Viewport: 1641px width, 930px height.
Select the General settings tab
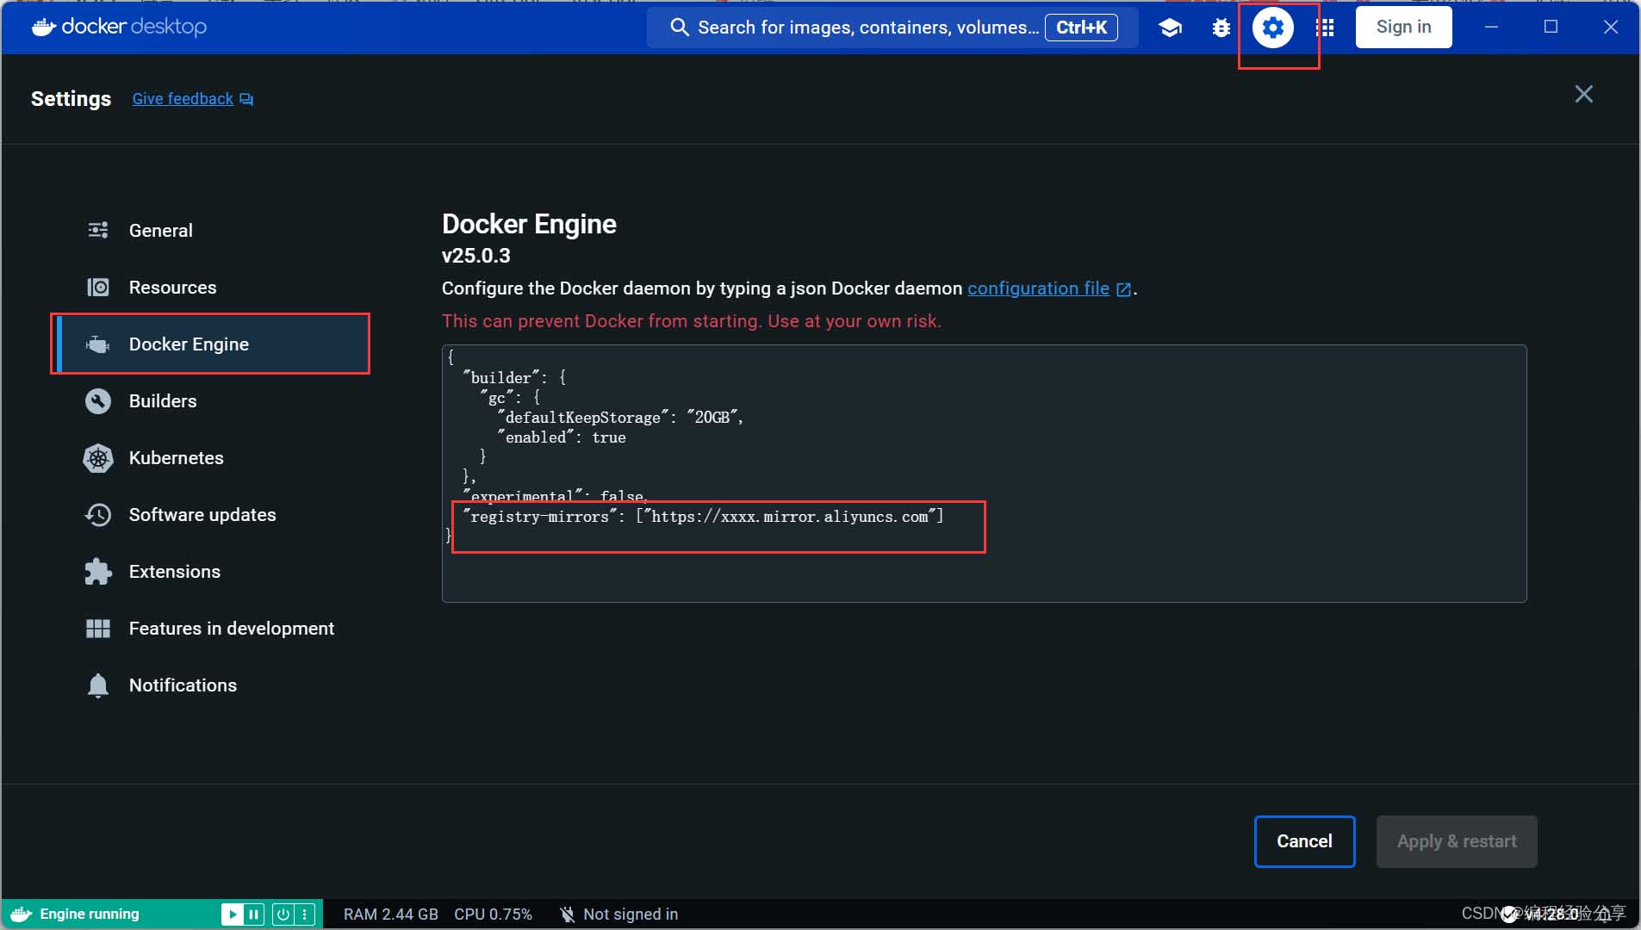[211, 230]
